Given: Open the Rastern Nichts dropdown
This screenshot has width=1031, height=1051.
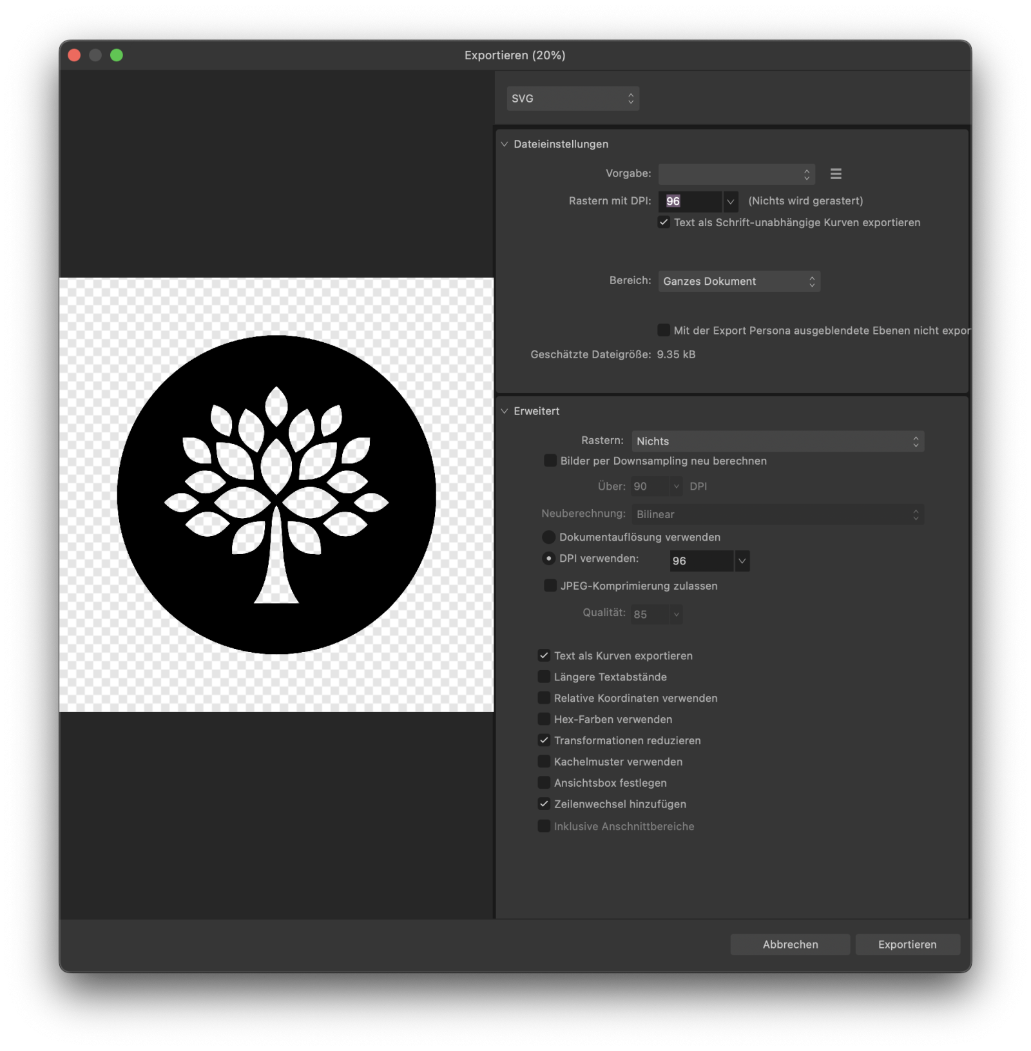Looking at the screenshot, I should click(x=777, y=441).
